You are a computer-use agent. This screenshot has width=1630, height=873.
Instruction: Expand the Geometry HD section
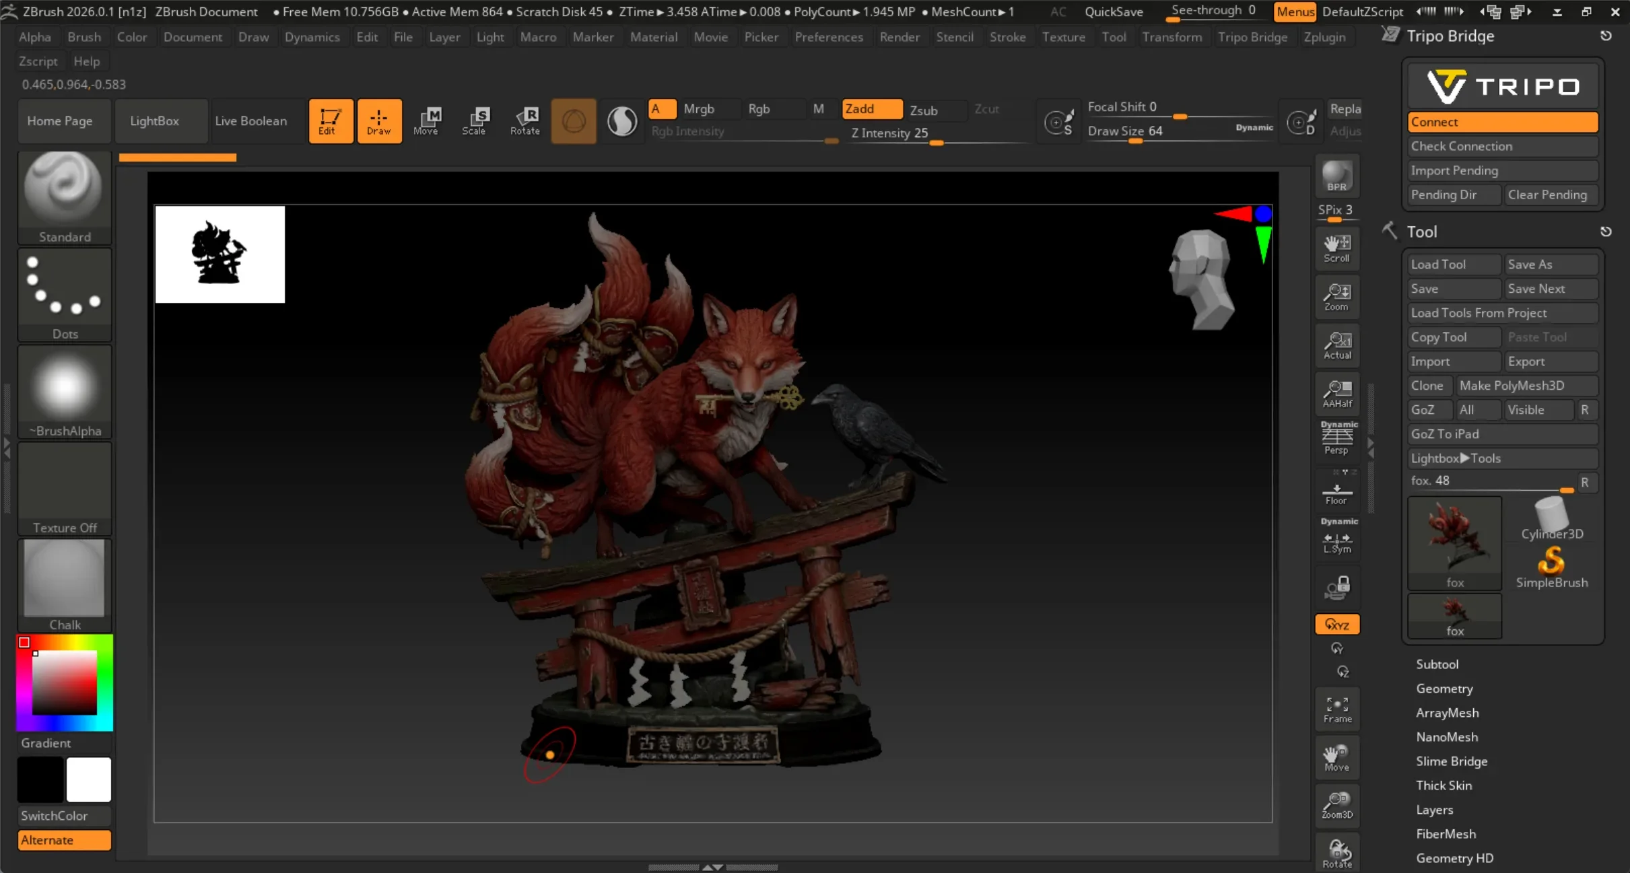tap(1454, 858)
